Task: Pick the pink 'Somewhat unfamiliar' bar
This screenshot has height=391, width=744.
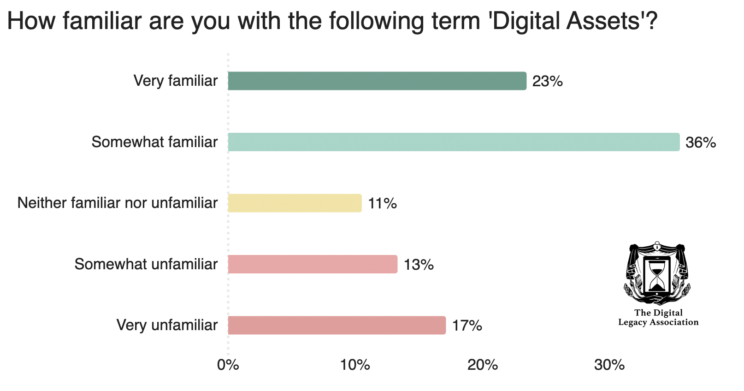Action: point(313,264)
